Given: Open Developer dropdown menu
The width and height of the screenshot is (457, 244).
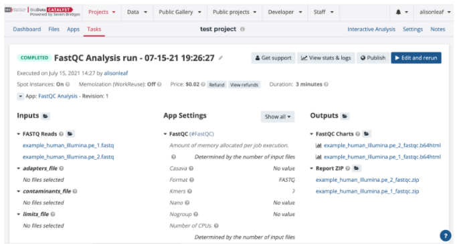Looking at the screenshot, I should tap(285, 12).
